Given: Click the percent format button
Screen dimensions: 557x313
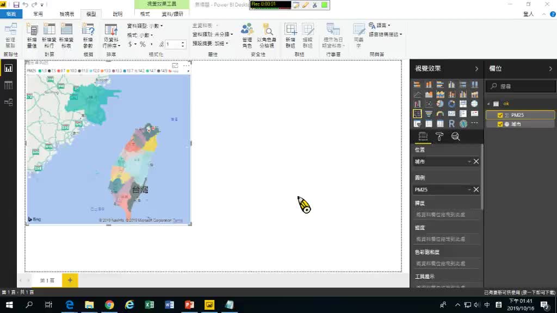Looking at the screenshot, I should (143, 45).
